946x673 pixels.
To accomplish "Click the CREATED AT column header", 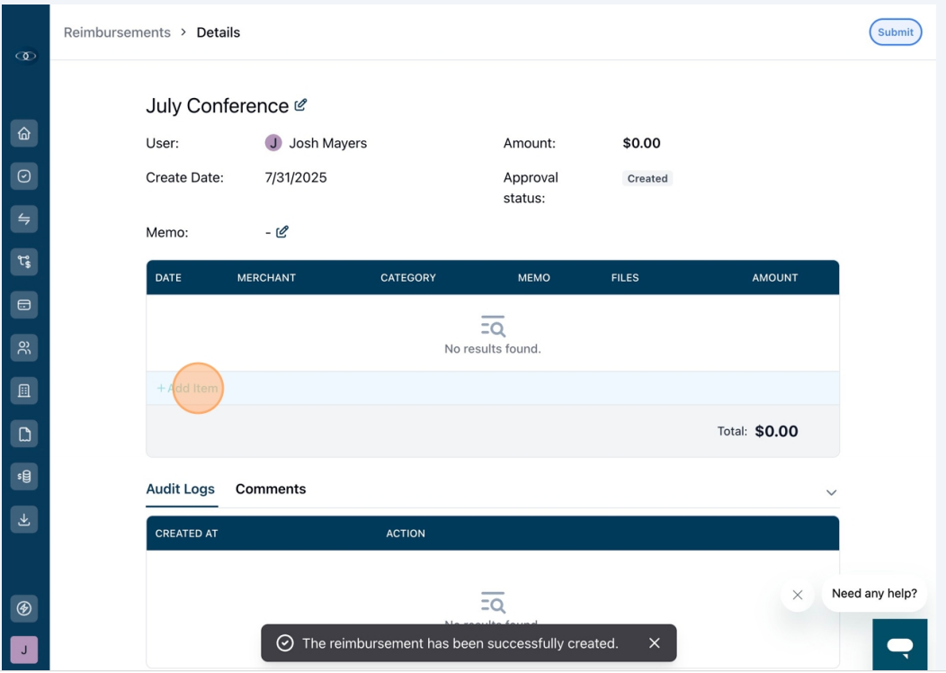I will click(x=186, y=534).
